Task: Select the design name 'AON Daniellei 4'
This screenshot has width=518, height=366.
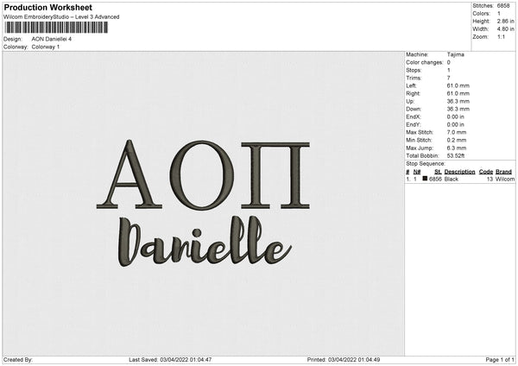Action: [52, 39]
